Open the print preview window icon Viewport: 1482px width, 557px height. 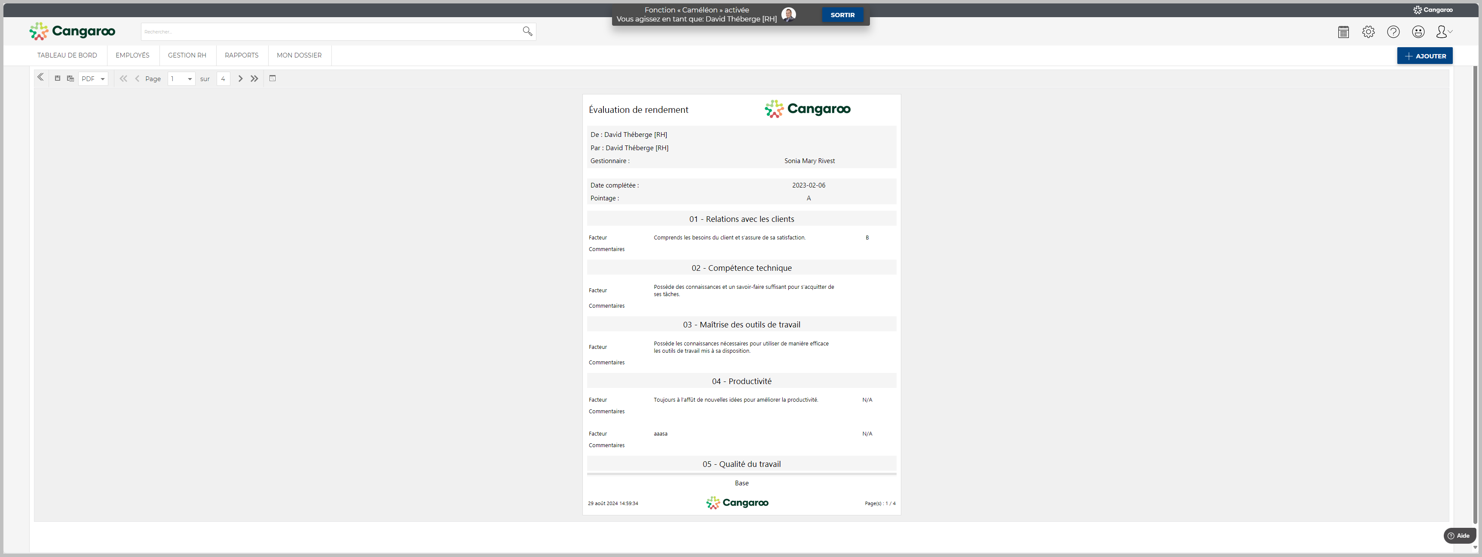[x=273, y=79]
